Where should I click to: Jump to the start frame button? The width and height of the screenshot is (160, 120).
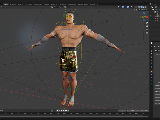pyautogui.click(x=57, y=111)
